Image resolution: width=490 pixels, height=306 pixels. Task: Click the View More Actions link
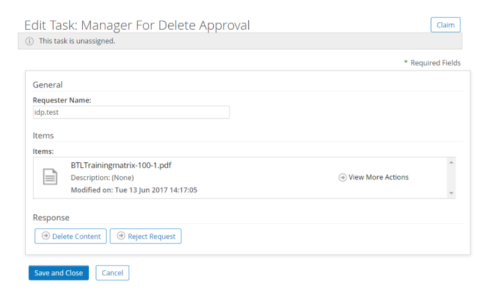click(378, 177)
